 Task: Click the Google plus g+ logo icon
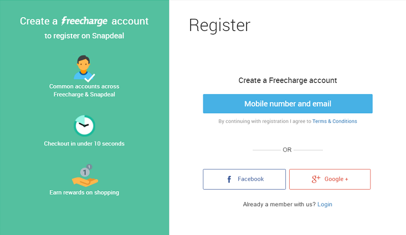tap(316, 179)
